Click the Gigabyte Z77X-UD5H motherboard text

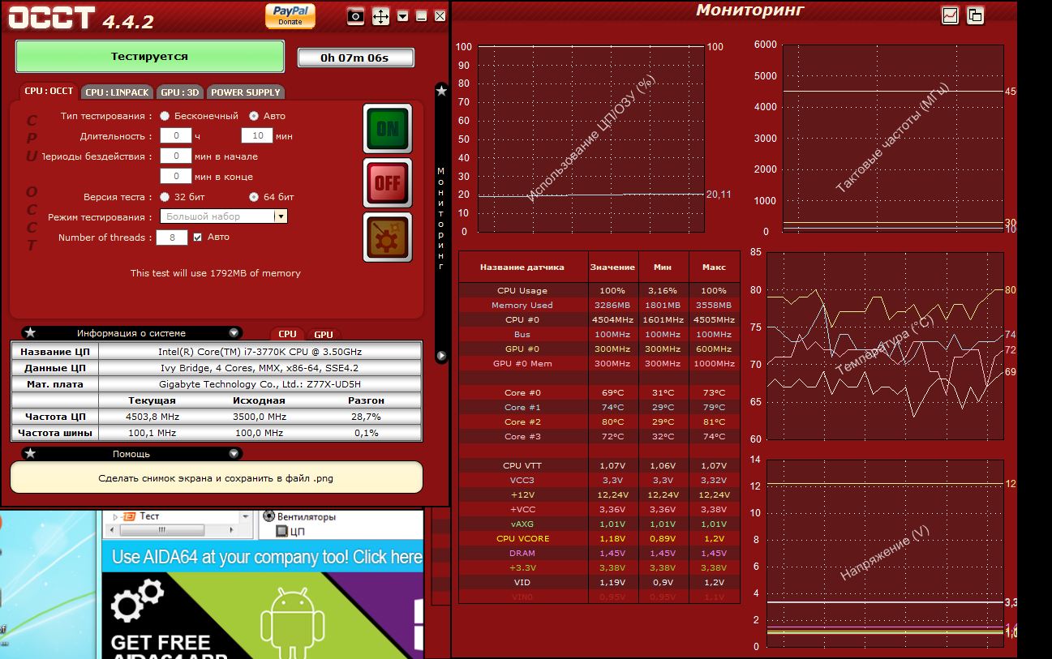260,384
